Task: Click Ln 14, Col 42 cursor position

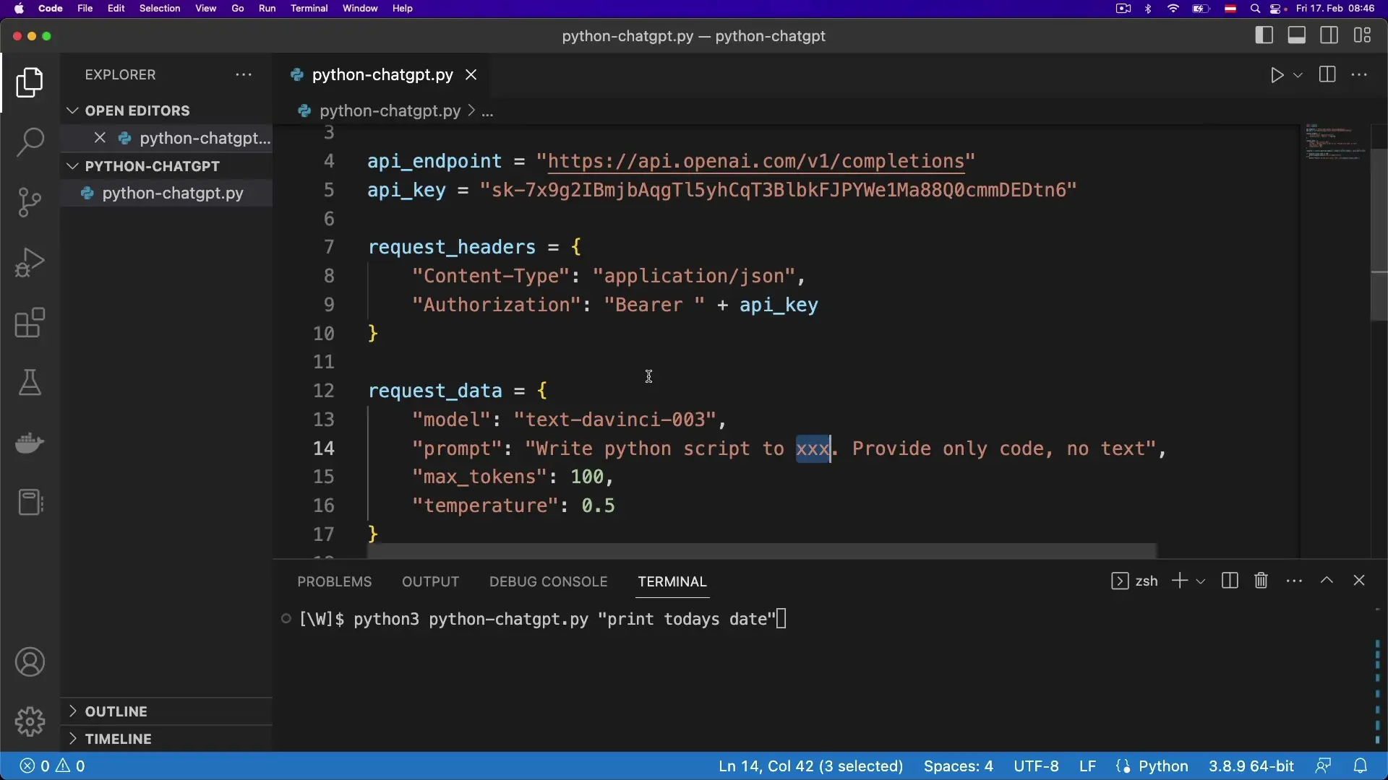Action: tap(811, 766)
